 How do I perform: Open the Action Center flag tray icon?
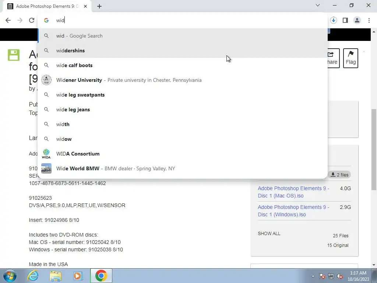tap(322, 276)
